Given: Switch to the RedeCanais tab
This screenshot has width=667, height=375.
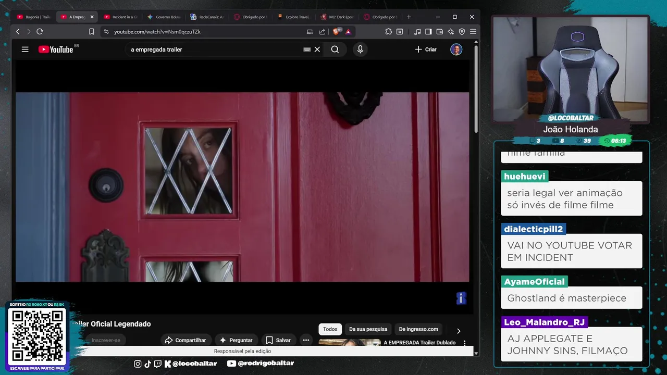Looking at the screenshot, I should tap(207, 17).
